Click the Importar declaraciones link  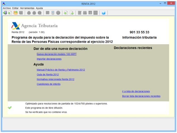[x=49, y=59]
